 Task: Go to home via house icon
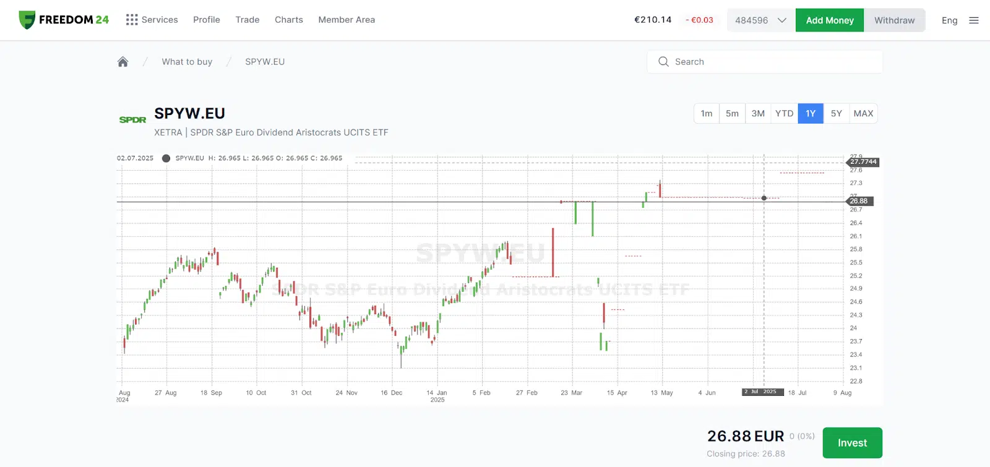point(123,62)
